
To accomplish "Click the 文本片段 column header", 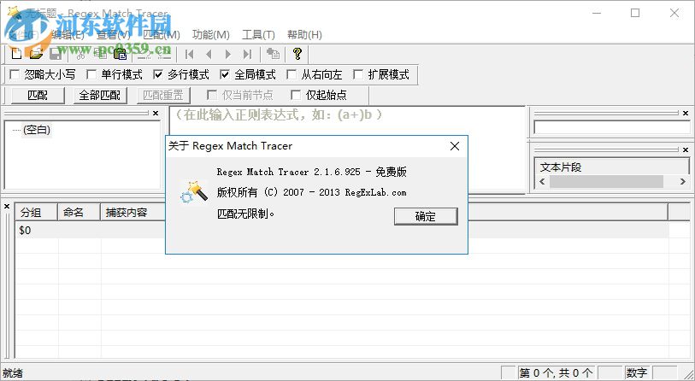I will [x=612, y=167].
